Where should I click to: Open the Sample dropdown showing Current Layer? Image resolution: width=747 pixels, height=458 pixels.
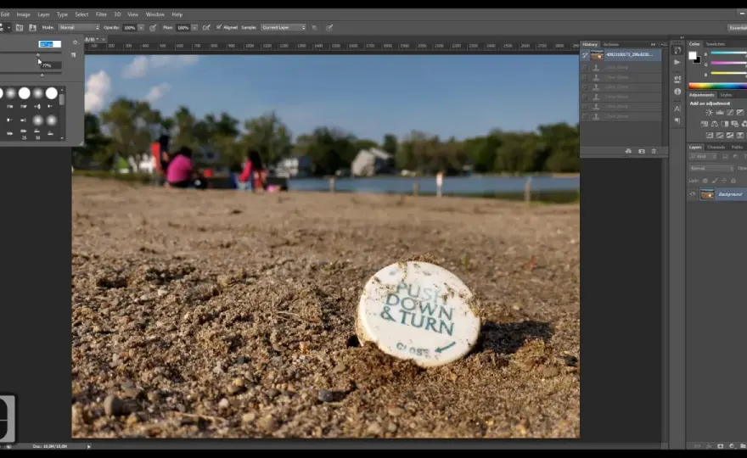pos(284,28)
